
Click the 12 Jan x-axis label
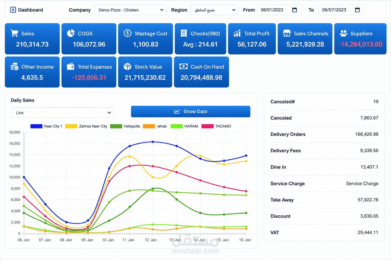coord(151,240)
